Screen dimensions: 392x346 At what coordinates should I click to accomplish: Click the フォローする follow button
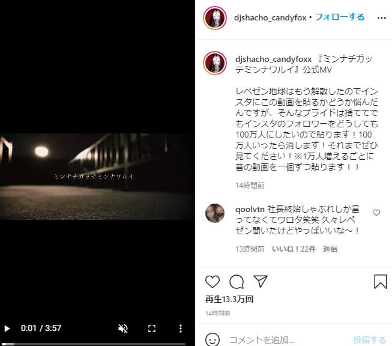340,17
